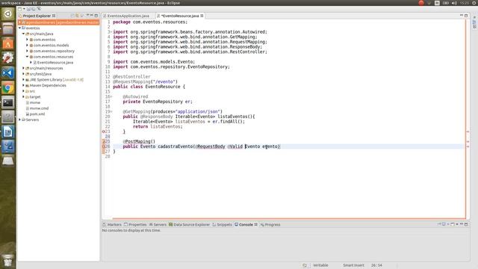
Task: Open LibreOffice Writer from dock
Action: click(x=8, y=132)
